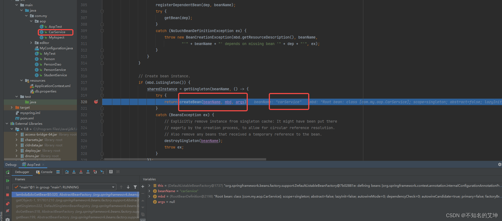Collapse the aop package
Screen dimensions: 502x221
[x=31, y=21]
